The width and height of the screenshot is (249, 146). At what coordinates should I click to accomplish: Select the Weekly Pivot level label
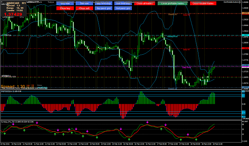pyautogui.click(x=173, y=36)
